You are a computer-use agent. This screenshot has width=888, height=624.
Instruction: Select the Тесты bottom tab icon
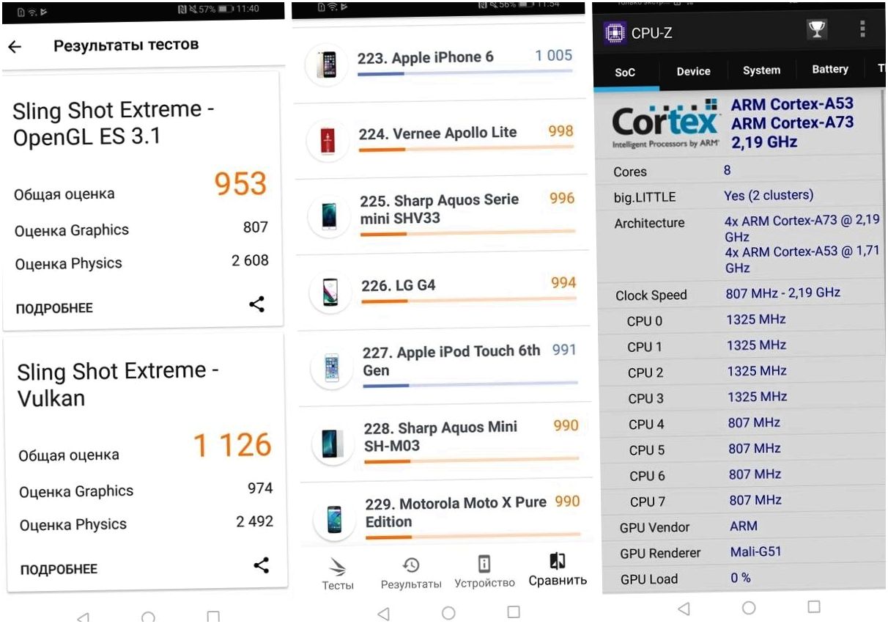click(337, 567)
